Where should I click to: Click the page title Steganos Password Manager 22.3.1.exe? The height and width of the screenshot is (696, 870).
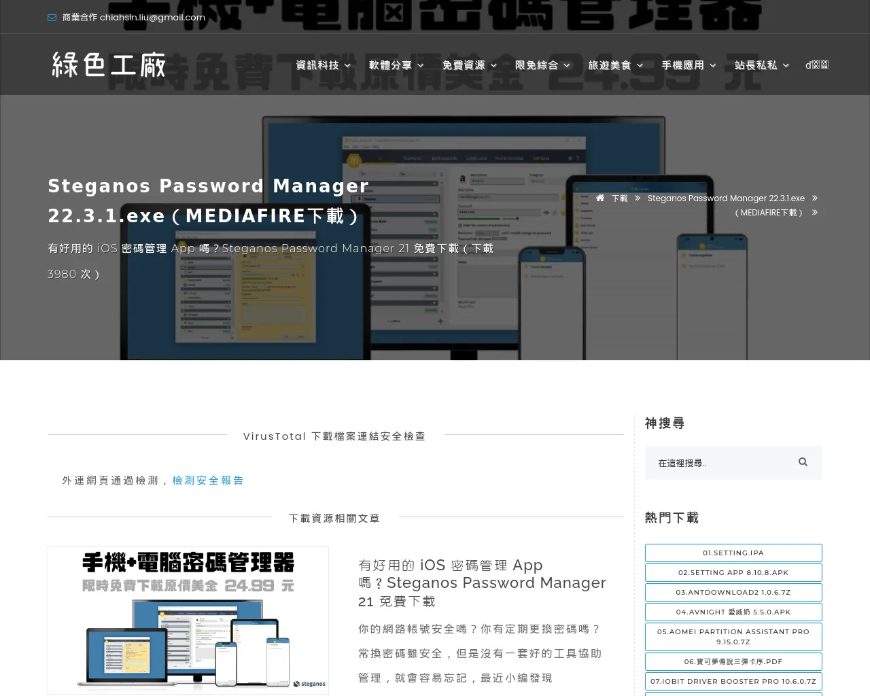click(x=208, y=201)
